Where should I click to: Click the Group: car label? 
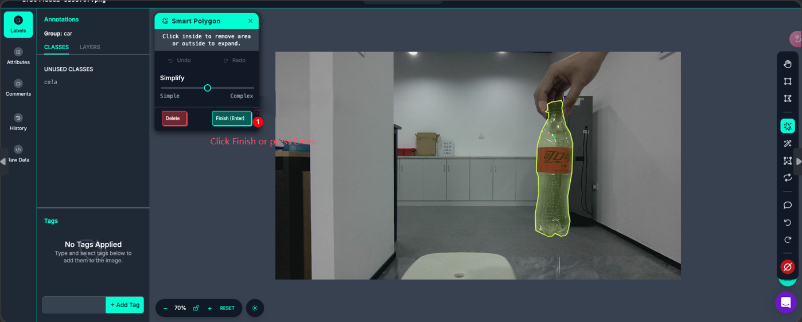coord(58,34)
